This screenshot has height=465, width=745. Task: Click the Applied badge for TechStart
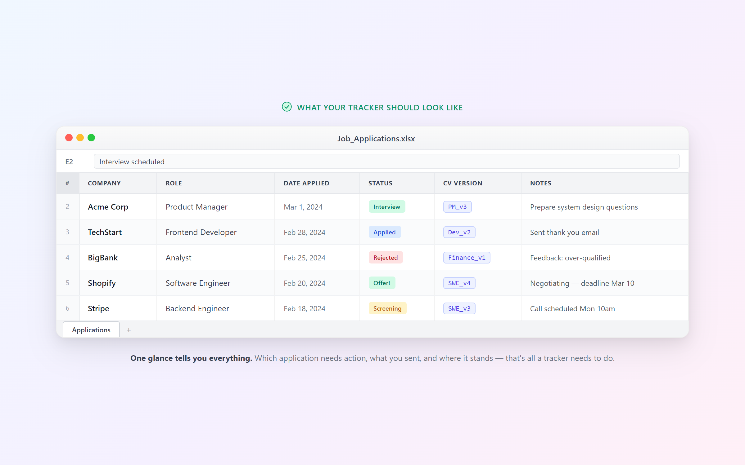click(x=385, y=232)
